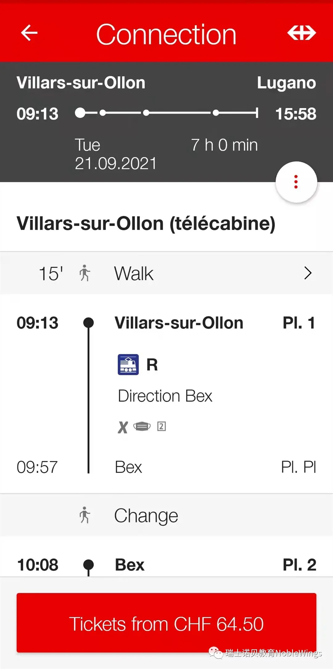Select the Villars-sur-Ollon 09:13 departure stop
Viewport: 333px width, 669px height.
click(179, 323)
